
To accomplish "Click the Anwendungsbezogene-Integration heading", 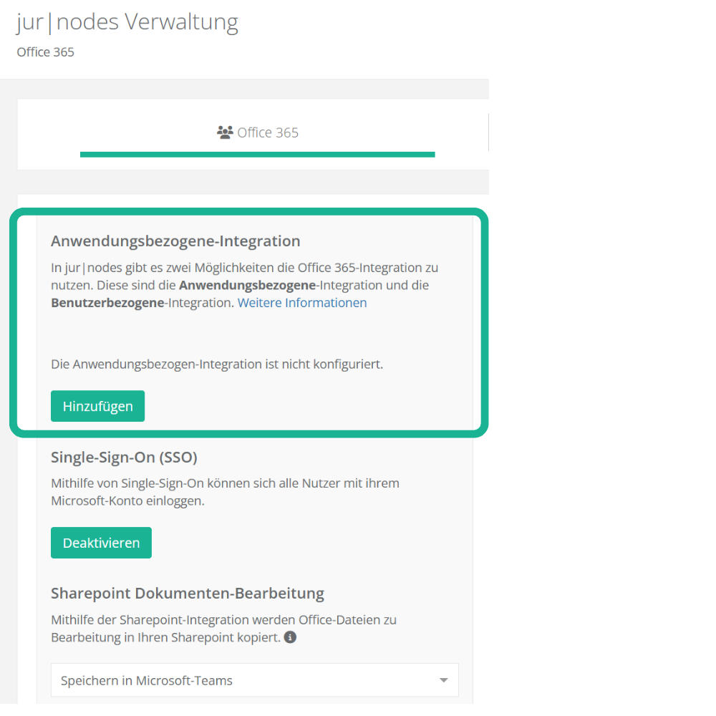I will pos(175,241).
